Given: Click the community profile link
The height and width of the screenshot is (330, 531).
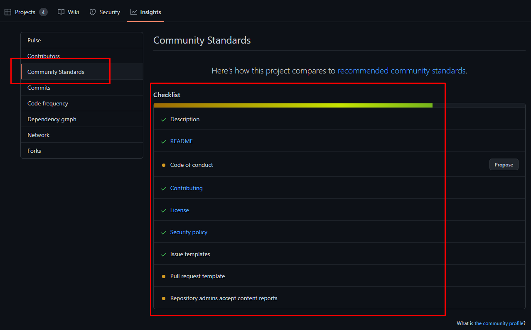Looking at the screenshot, I should click(x=499, y=323).
